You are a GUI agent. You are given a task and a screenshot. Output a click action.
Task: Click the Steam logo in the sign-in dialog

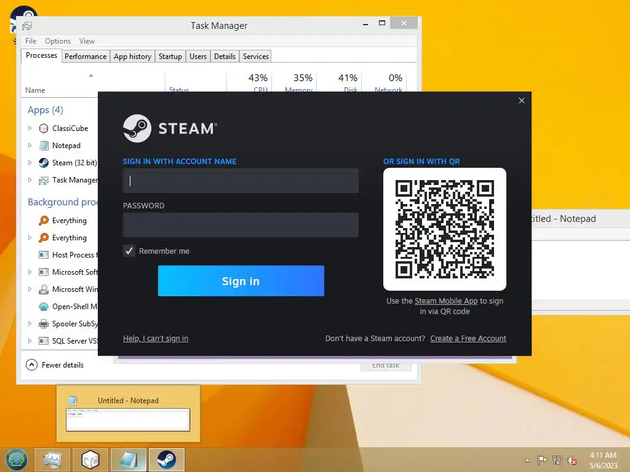(137, 128)
